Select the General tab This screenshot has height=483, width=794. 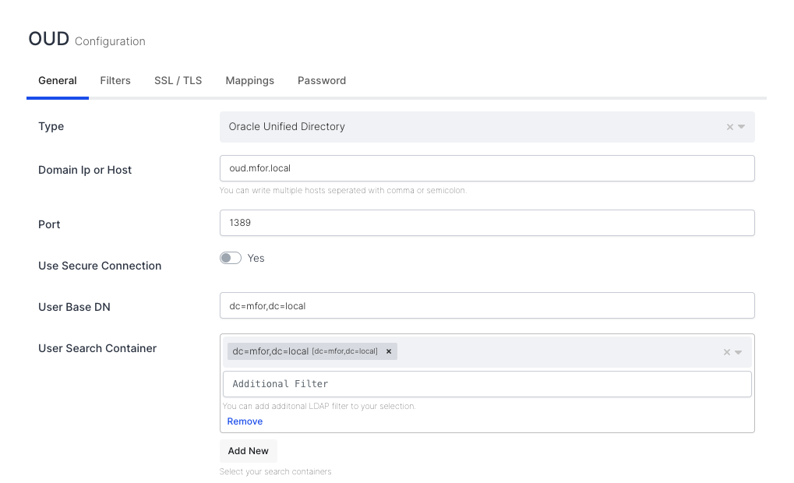coord(57,80)
